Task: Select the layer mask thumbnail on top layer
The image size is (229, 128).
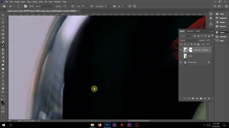Action: 191,50
